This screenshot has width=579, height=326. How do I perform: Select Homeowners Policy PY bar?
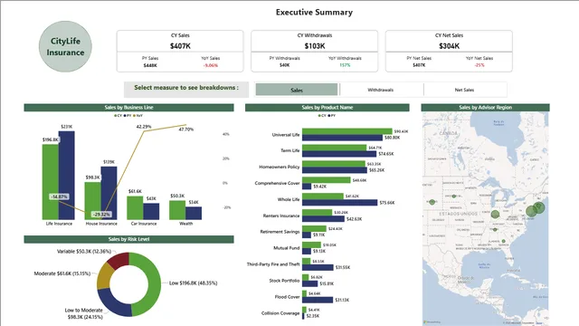pyautogui.click(x=335, y=170)
